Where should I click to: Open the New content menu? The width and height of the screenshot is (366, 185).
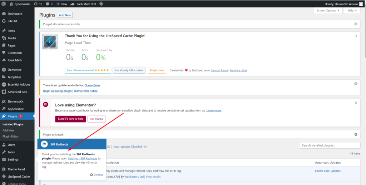pos(61,4)
